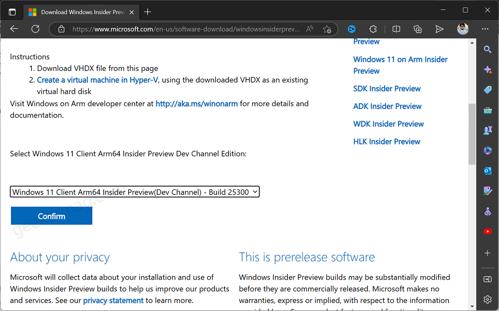Hide the sidebar panel icon
The width and height of the screenshot is (499, 311).
pos(488,279)
